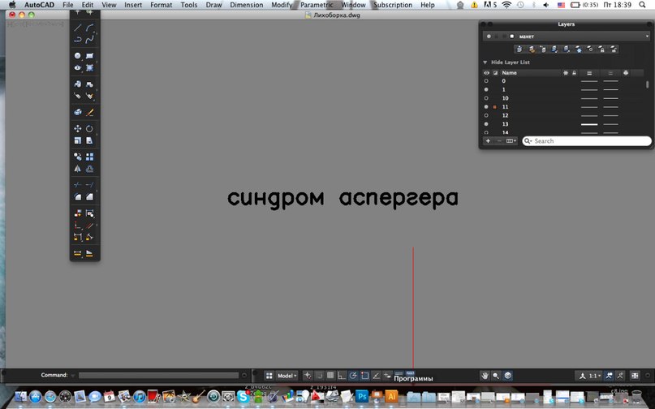
Task: Toggle Ortho mode in the status bar
Action: 342,376
